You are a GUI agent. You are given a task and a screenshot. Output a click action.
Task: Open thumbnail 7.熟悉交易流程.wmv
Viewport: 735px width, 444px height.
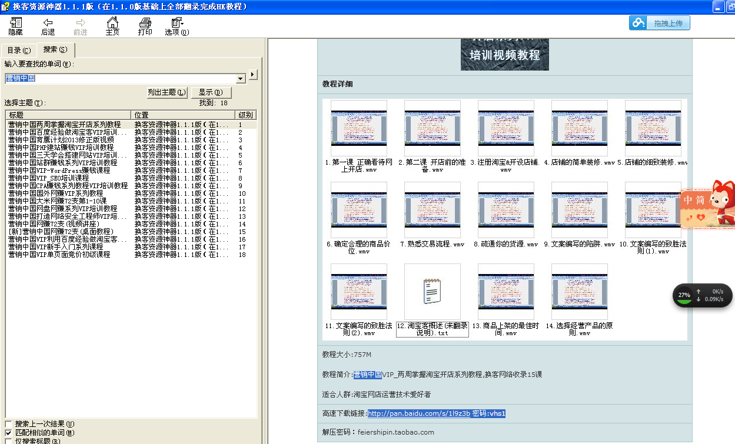pyautogui.click(x=433, y=209)
